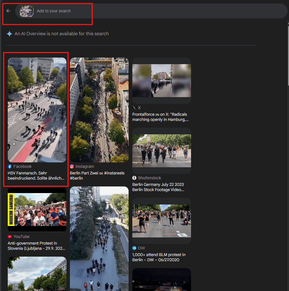
Task: Click the DW source icon
Action: point(134,248)
